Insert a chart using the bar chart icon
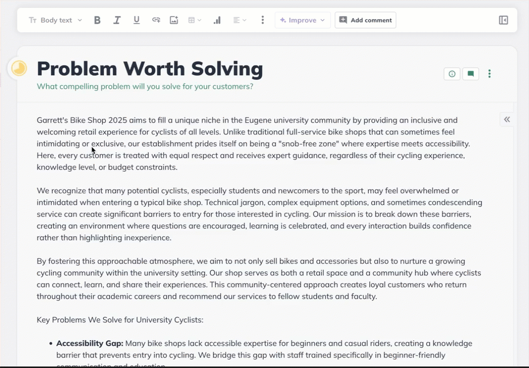529x368 pixels. pyautogui.click(x=217, y=20)
